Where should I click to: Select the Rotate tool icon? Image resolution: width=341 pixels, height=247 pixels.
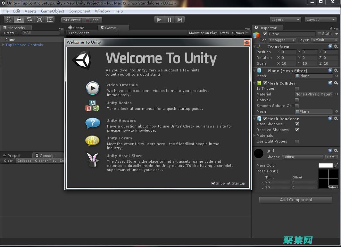[x=29, y=20]
